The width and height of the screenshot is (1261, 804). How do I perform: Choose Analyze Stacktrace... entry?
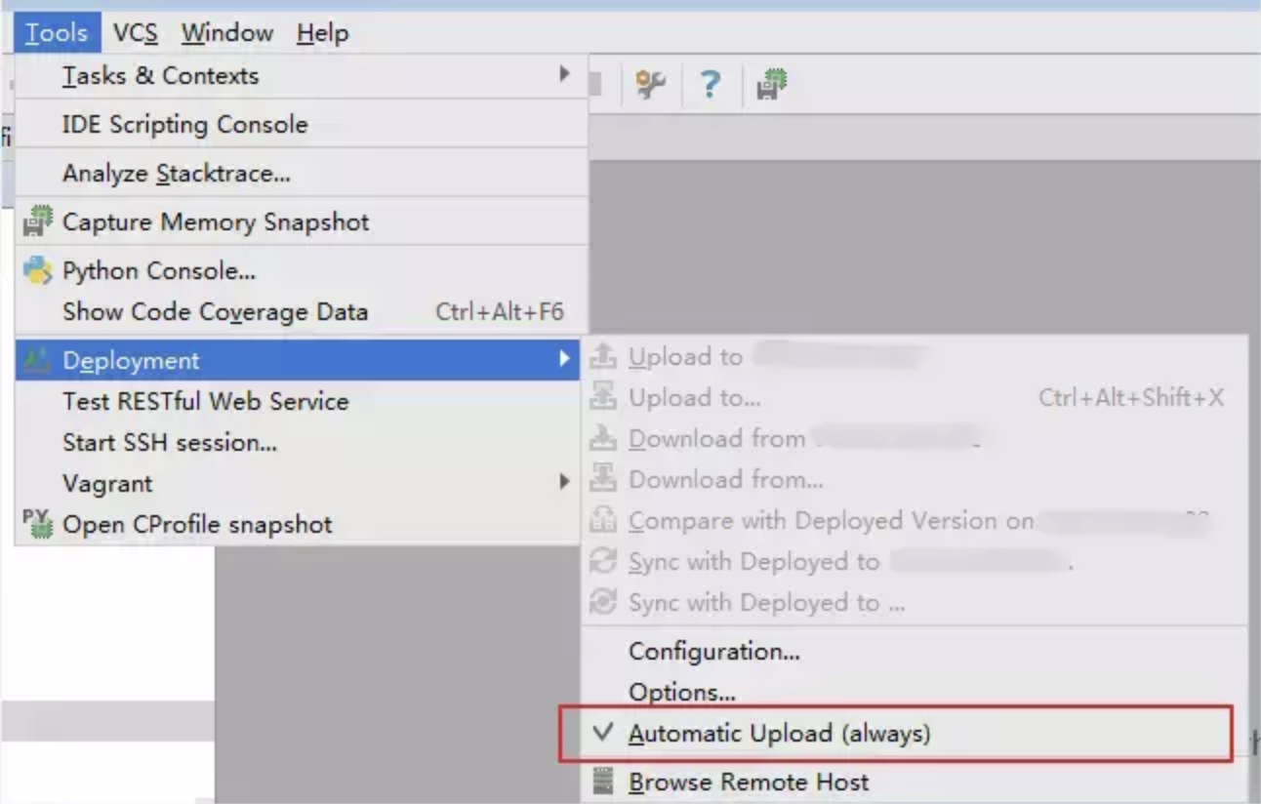[x=177, y=174]
